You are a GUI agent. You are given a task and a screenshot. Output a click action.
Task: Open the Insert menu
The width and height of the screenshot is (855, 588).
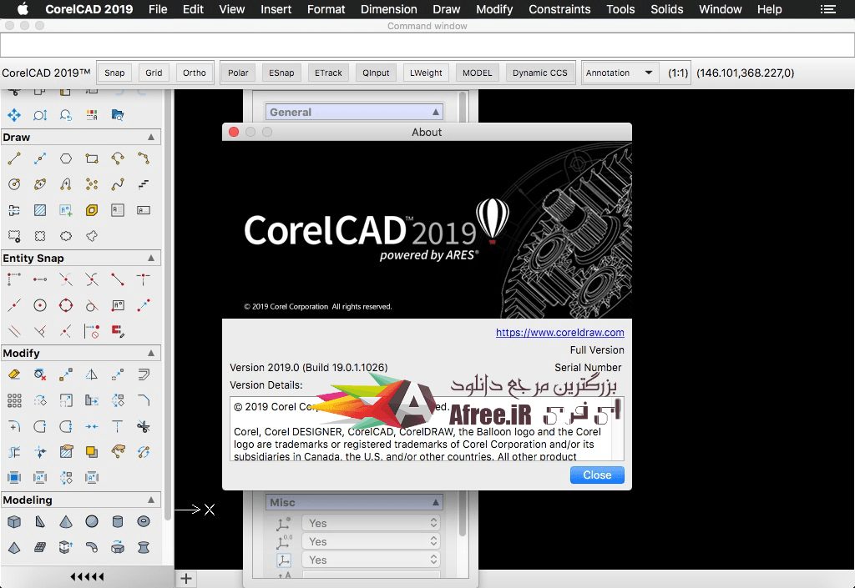tap(276, 9)
